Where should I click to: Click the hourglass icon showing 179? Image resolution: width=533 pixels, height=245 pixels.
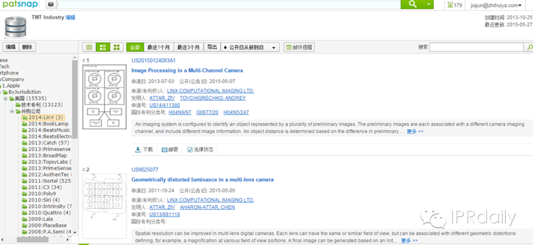(x=450, y=5)
